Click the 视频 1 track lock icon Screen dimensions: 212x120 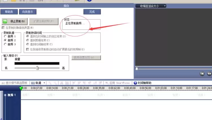5,95
